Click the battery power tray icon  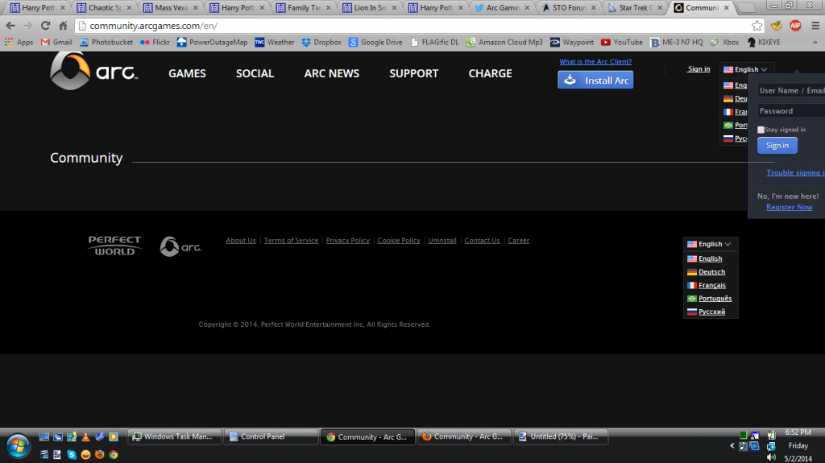pos(771,435)
